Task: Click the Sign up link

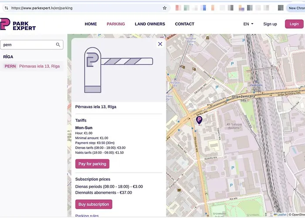Action: [x=270, y=24]
